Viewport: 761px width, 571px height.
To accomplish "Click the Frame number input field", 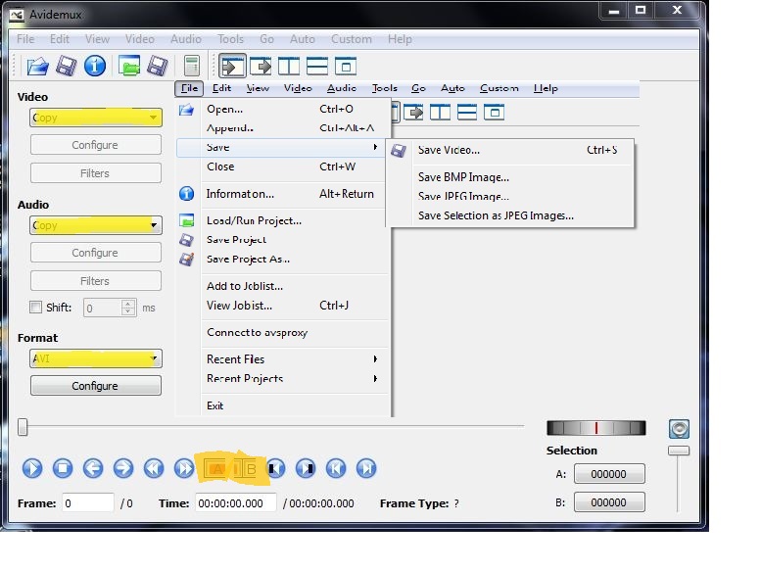I will click(x=88, y=503).
